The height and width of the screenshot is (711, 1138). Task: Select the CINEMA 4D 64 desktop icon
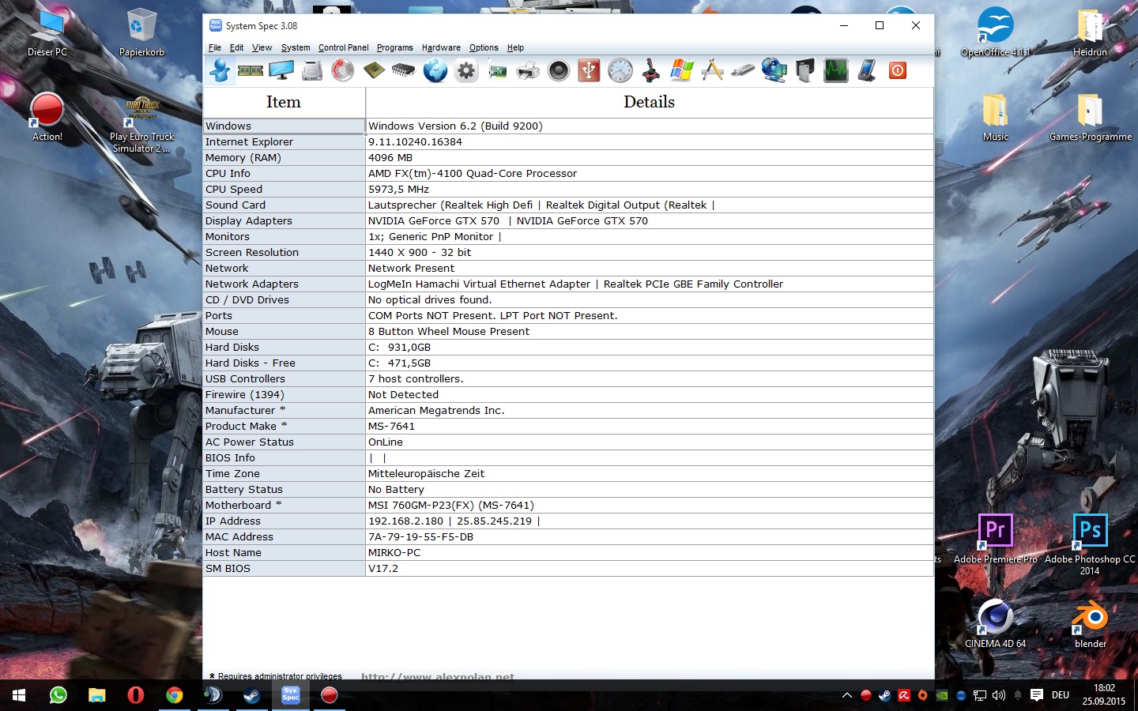(x=996, y=624)
